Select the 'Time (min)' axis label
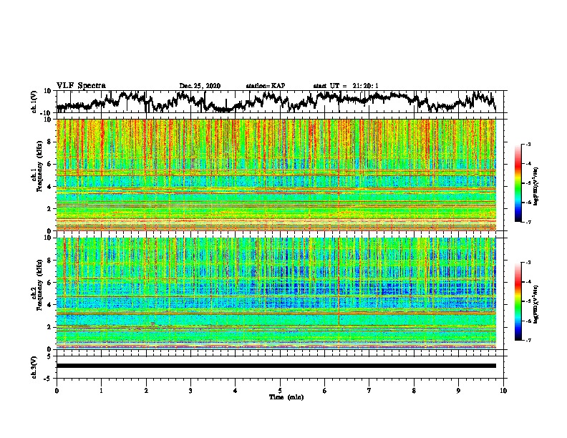This screenshot has height=438, width=567. pos(286,397)
